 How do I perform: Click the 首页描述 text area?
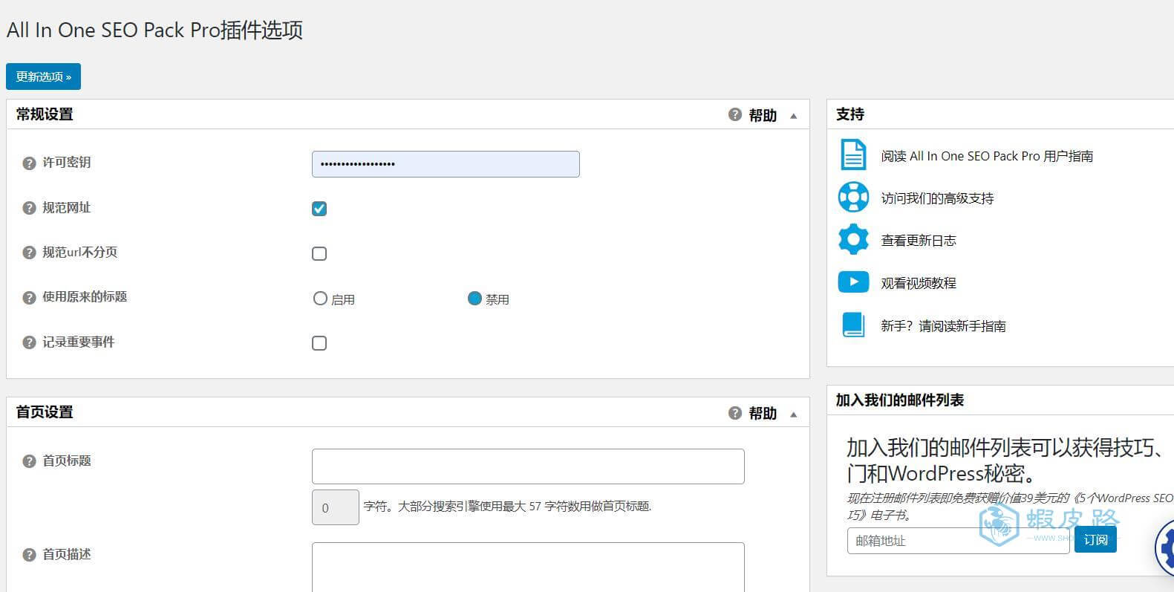tap(528, 567)
